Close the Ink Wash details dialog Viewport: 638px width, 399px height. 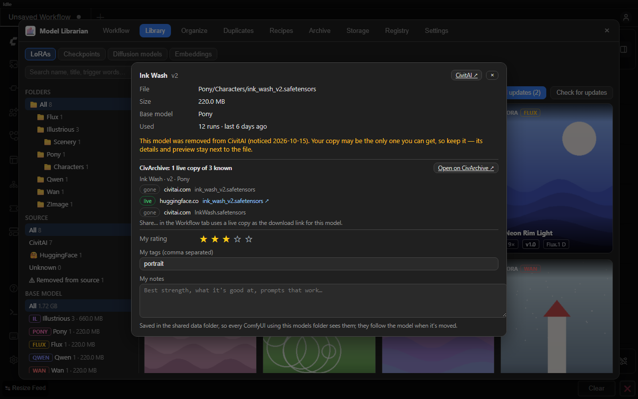point(492,75)
